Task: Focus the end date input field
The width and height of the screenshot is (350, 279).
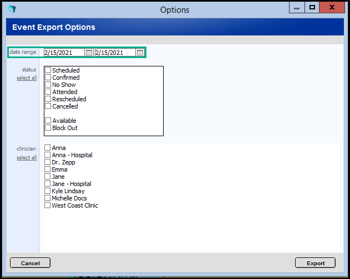Action: pos(115,53)
